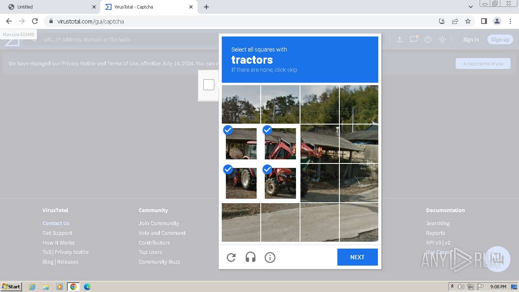
Task: Open File Explorer from taskbar
Action: pos(46,287)
